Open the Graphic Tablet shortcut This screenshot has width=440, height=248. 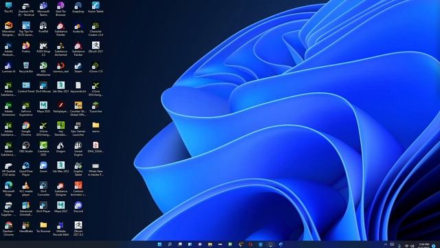(x=78, y=169)
